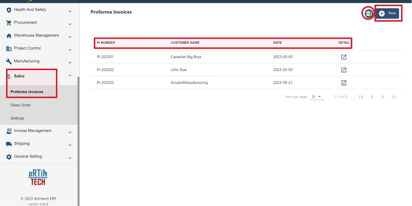This screenshot has height=206, width=412.
Task: Open Settings under Sales
Action: 18,118
